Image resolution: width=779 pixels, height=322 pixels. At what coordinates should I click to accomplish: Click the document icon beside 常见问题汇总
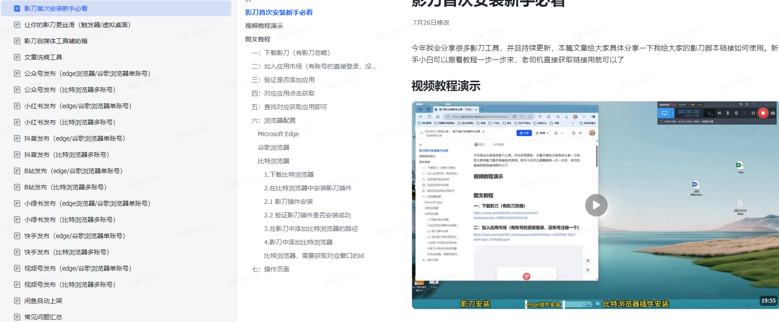[17, 317]
